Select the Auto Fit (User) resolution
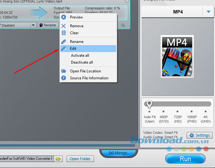Image resolution: width=215 pixels, height=168 pixels. [149, 119]
